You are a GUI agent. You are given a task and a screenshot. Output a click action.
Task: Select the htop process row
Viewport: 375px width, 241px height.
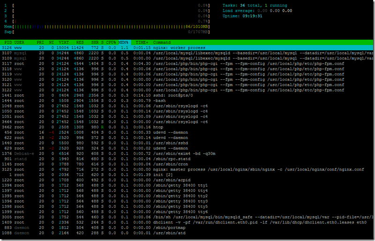pyautogui.click(x=187, y=127)
